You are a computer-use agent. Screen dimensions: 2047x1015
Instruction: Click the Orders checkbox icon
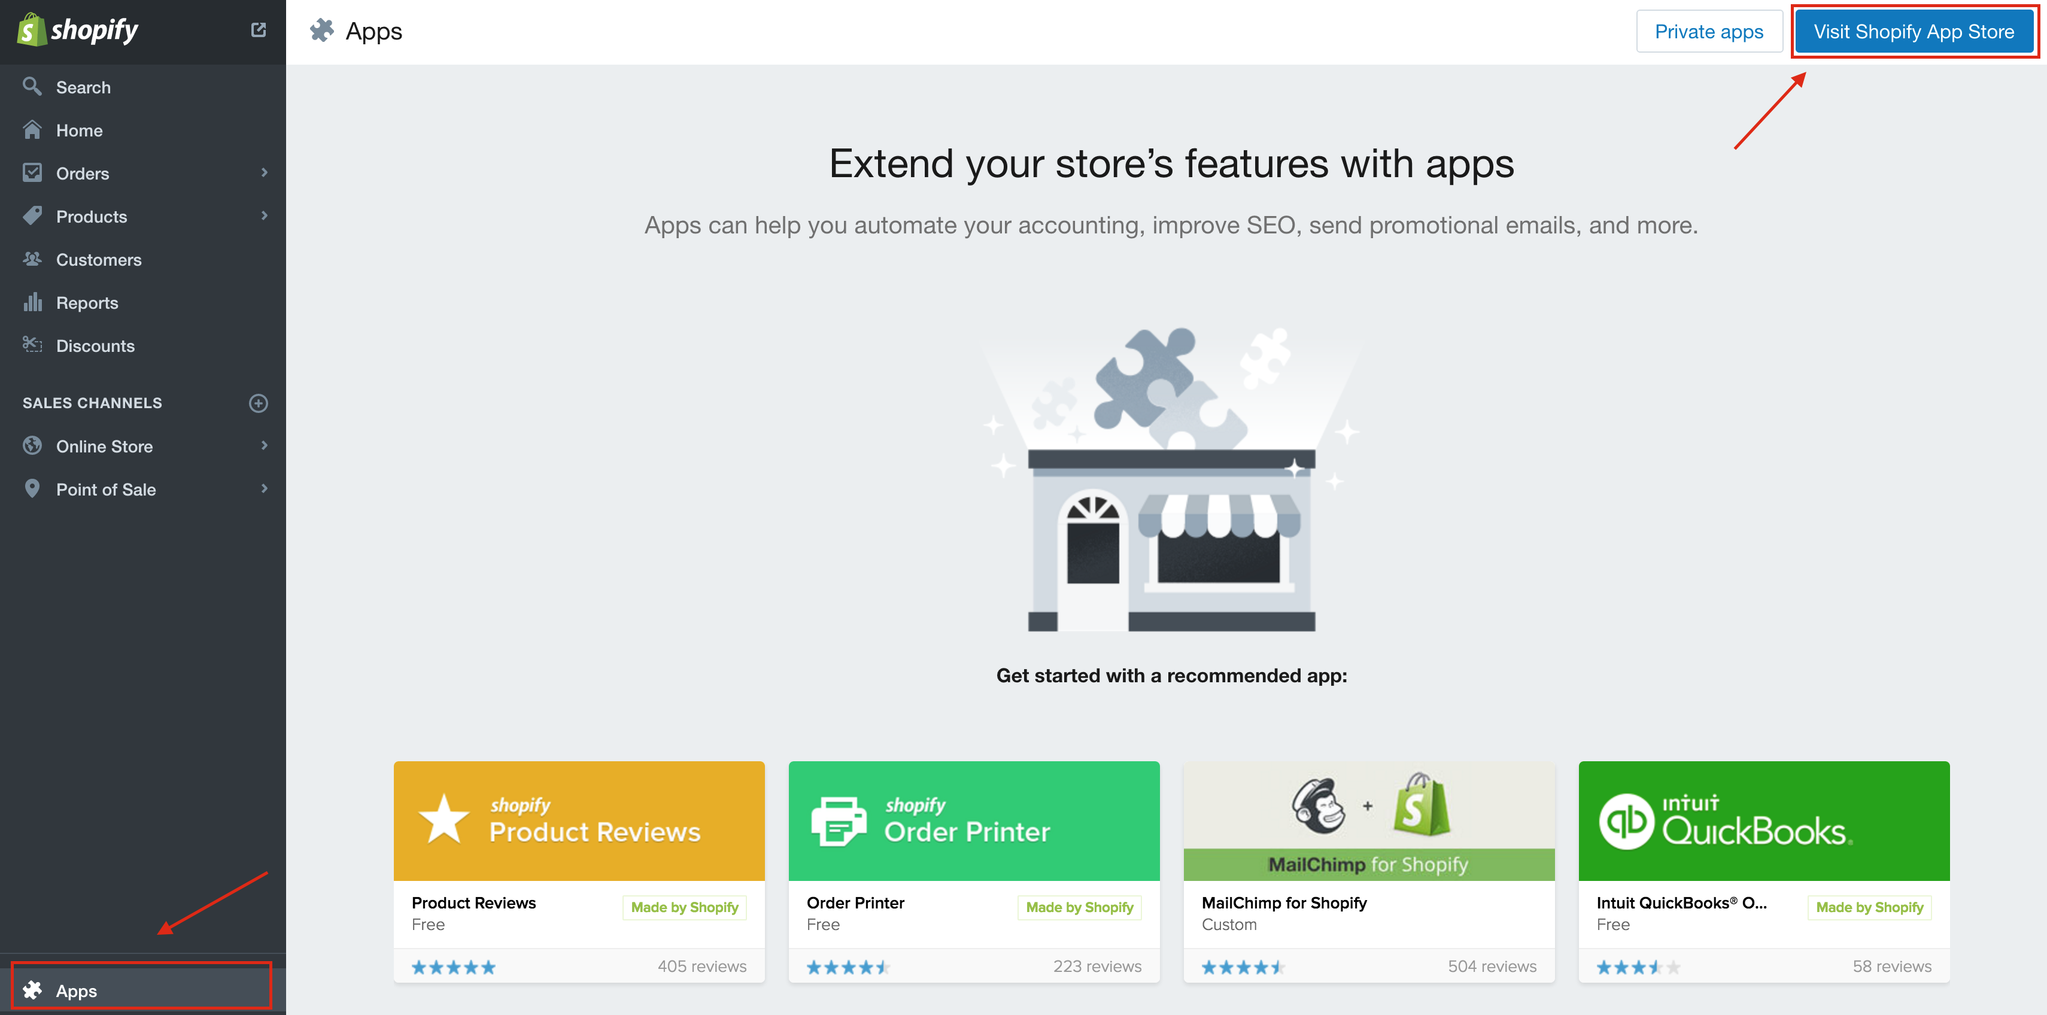click(x=32, y=172)
